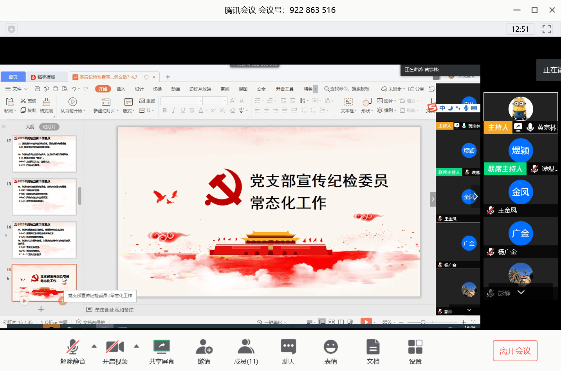Unmute microphone with 解除静音
The width and height of the screenshot is (561, 371).
73,347
